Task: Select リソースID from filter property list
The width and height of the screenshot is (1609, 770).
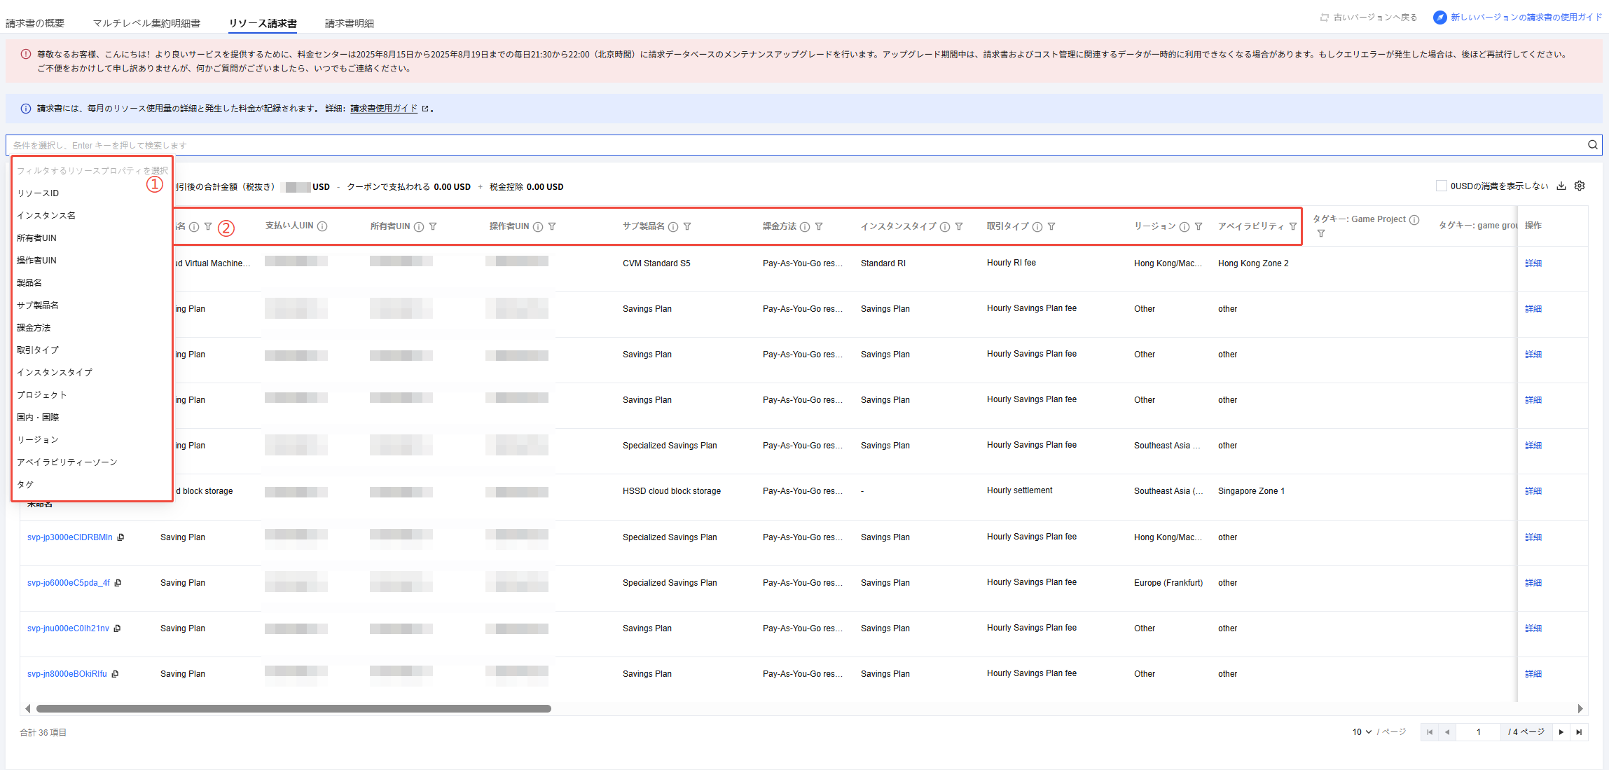Action: click(38, 193)
